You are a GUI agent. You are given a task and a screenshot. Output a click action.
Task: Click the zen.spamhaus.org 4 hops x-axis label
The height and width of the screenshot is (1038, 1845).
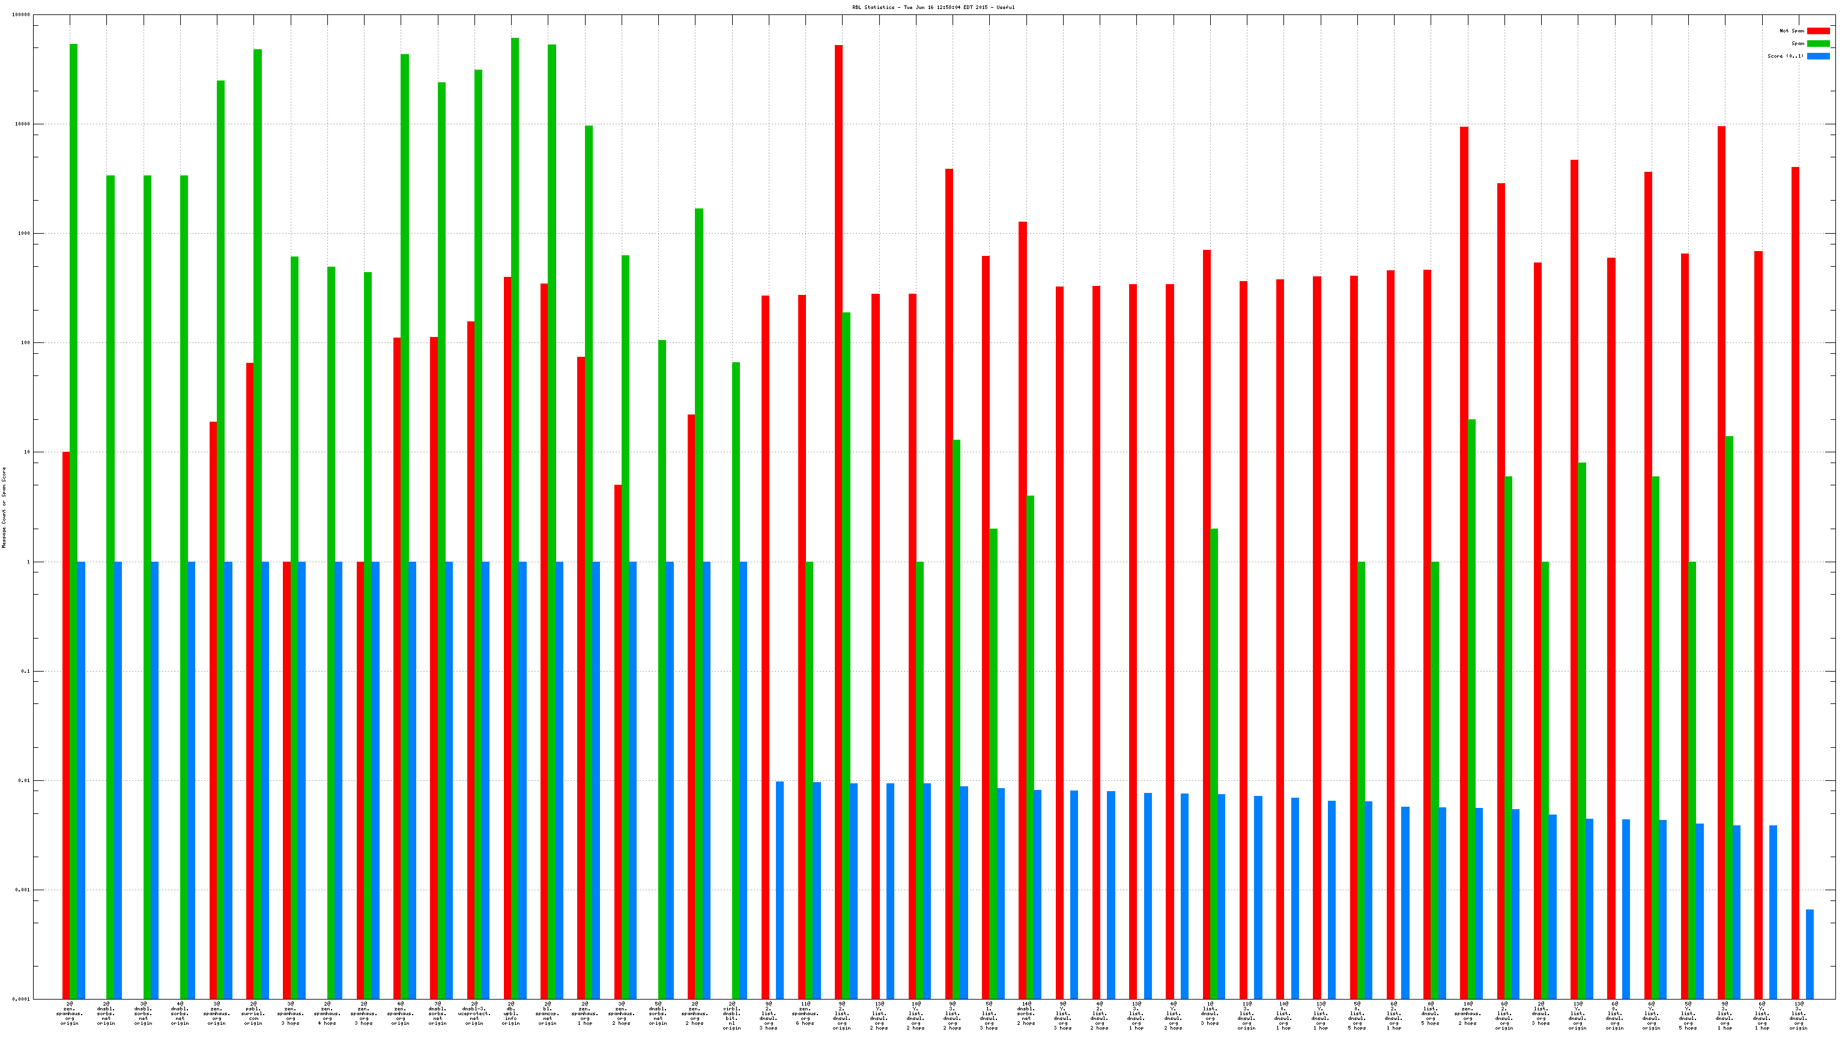[x=327, y=1013]
